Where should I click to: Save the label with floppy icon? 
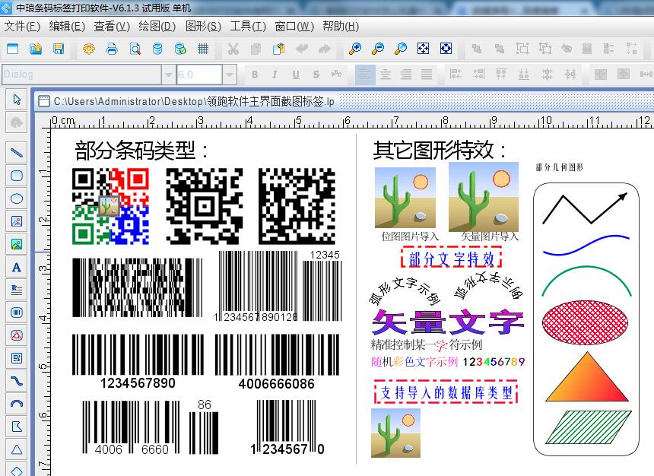[x=59, y=49]
